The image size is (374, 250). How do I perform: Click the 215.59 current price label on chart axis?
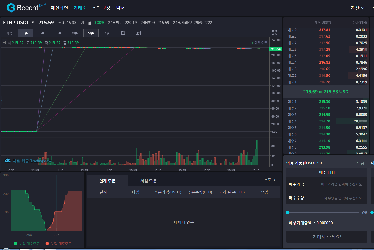(x=276, y=49)
